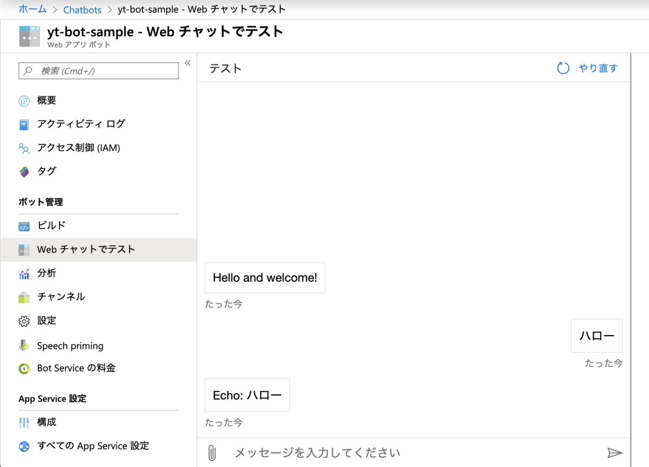The height and width of the screenshot is (467, 649).
Task: Click the タグ tag icon
Action: (24, 171)
